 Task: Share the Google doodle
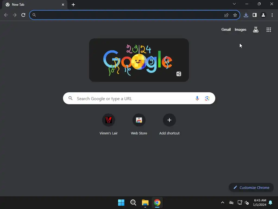pyautogui.click(x=179, y=74)
